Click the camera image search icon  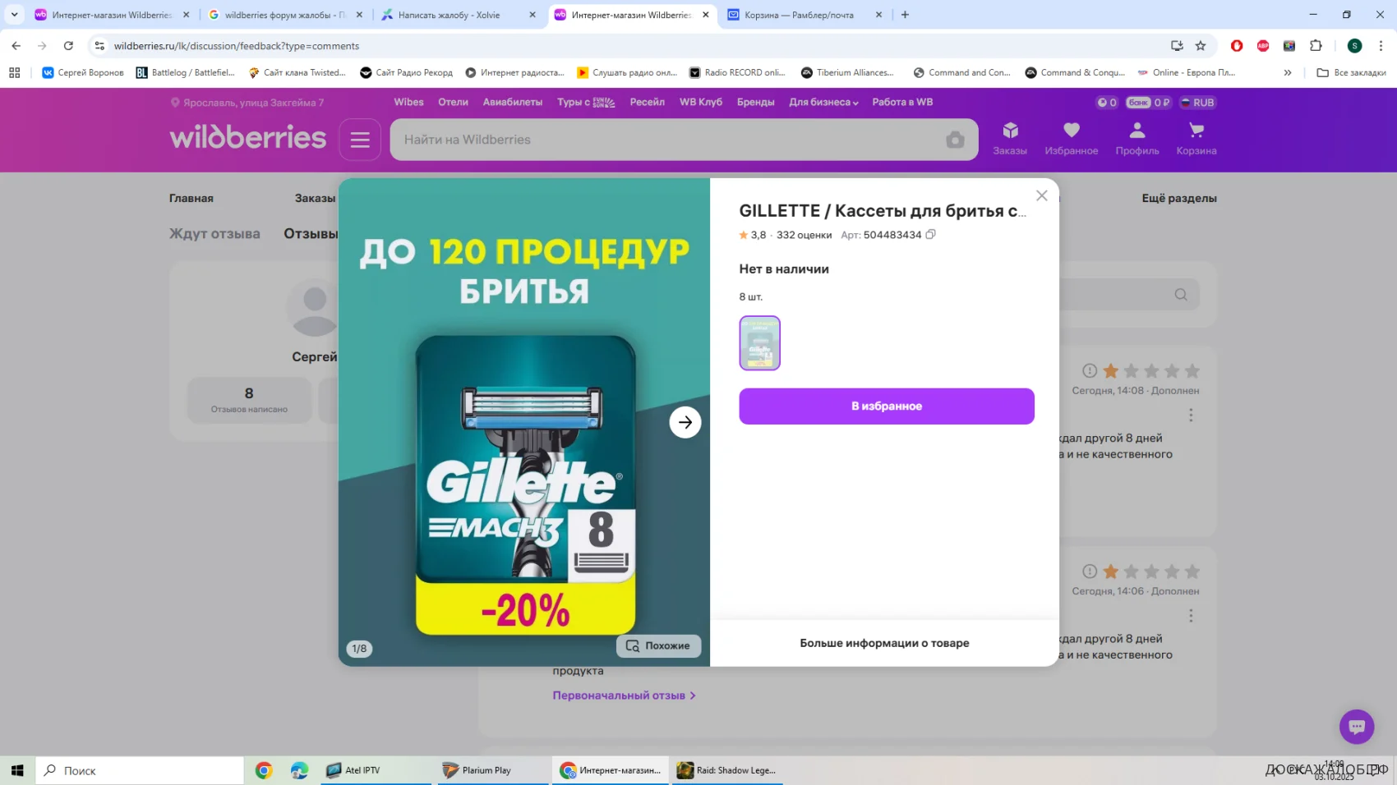point(954,140)
